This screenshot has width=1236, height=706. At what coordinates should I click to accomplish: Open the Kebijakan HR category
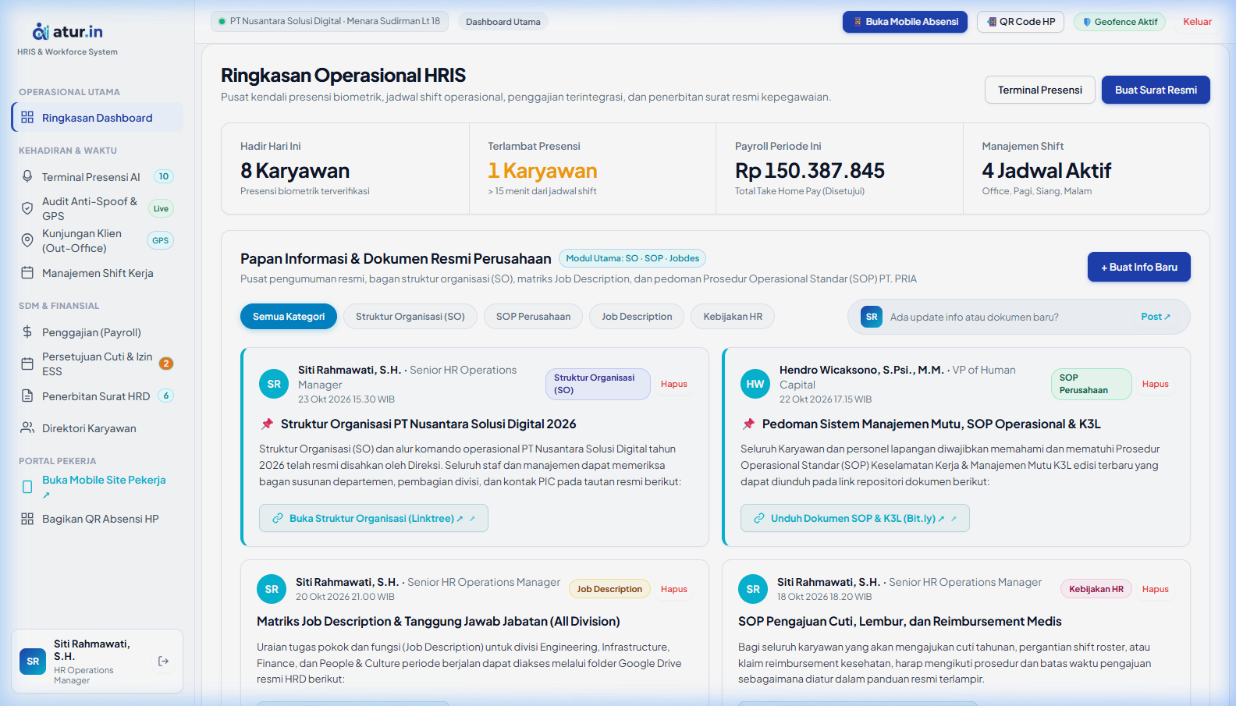[x=733, y=317]
